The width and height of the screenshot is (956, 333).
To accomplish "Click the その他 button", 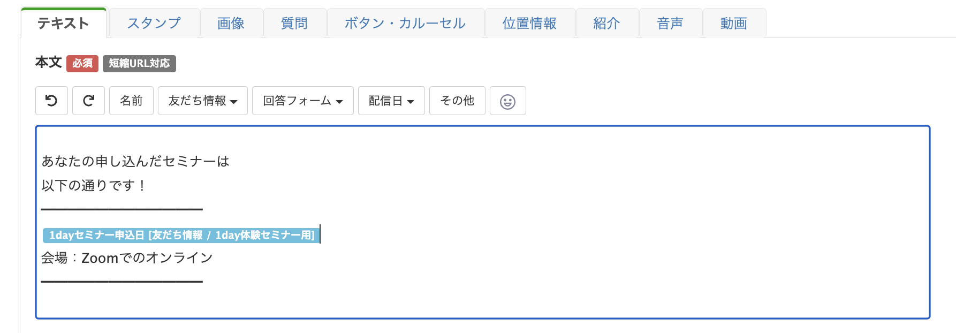I will point(457,101).
